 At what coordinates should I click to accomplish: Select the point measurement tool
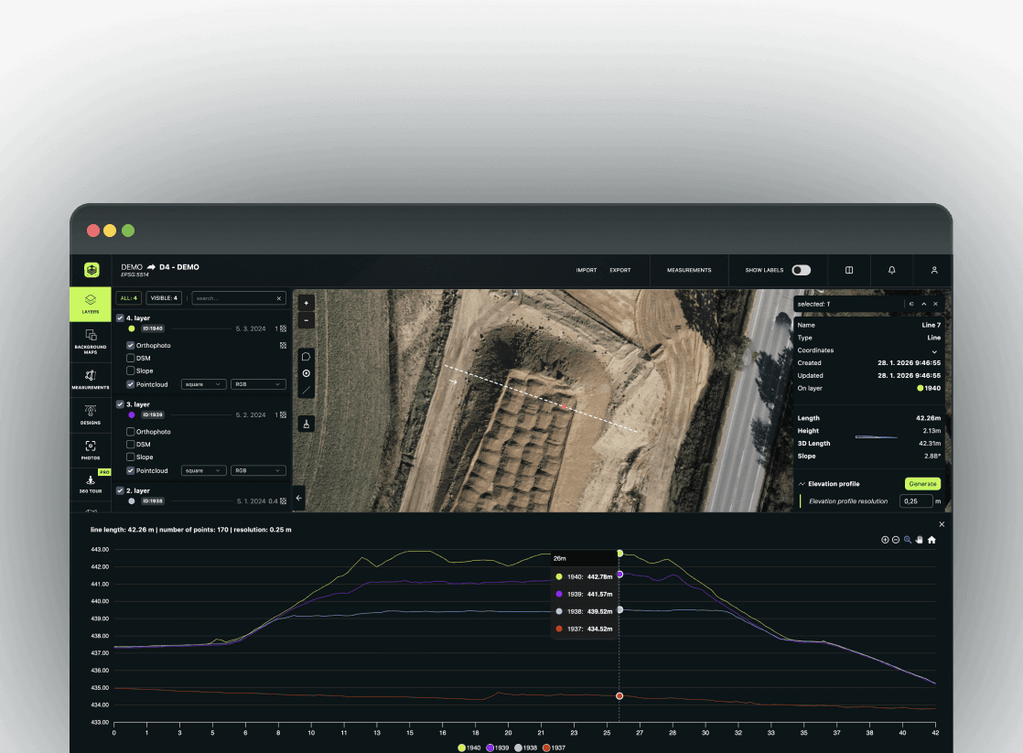tap(306, 373)
